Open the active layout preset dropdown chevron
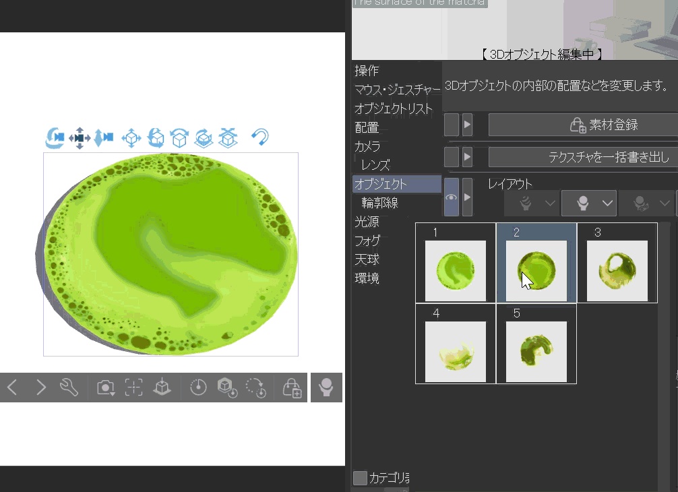Image resolution: width=678 pixels, height=492 pixels. 607,203
